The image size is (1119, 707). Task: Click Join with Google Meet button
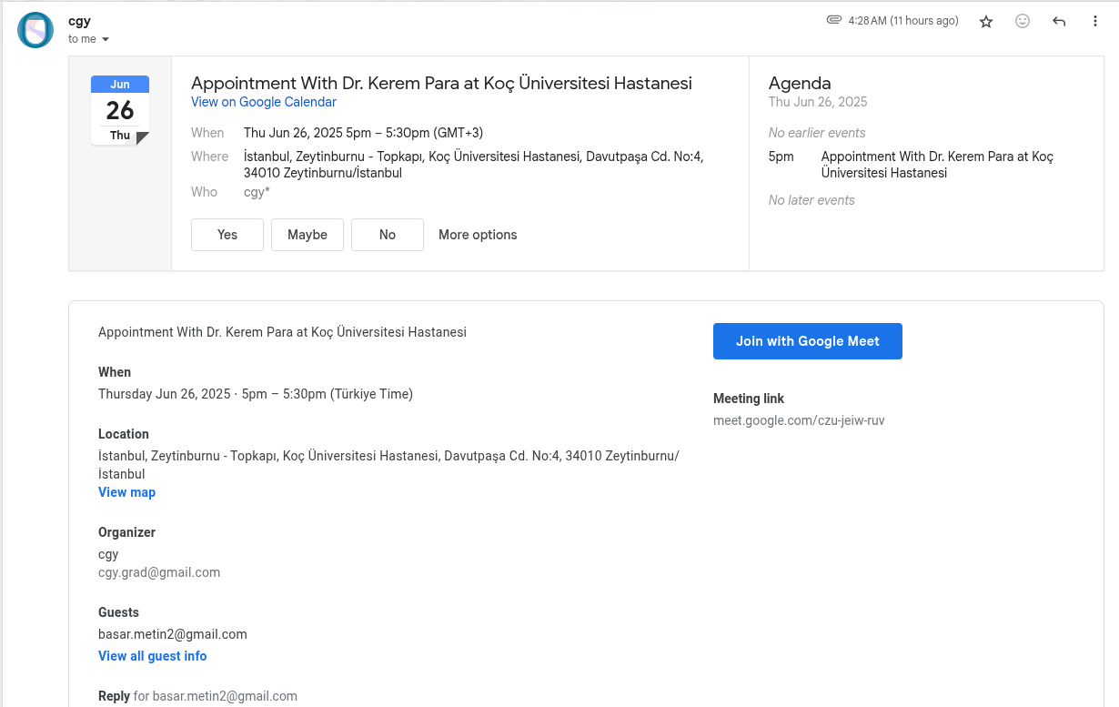[x=808, y=341]
